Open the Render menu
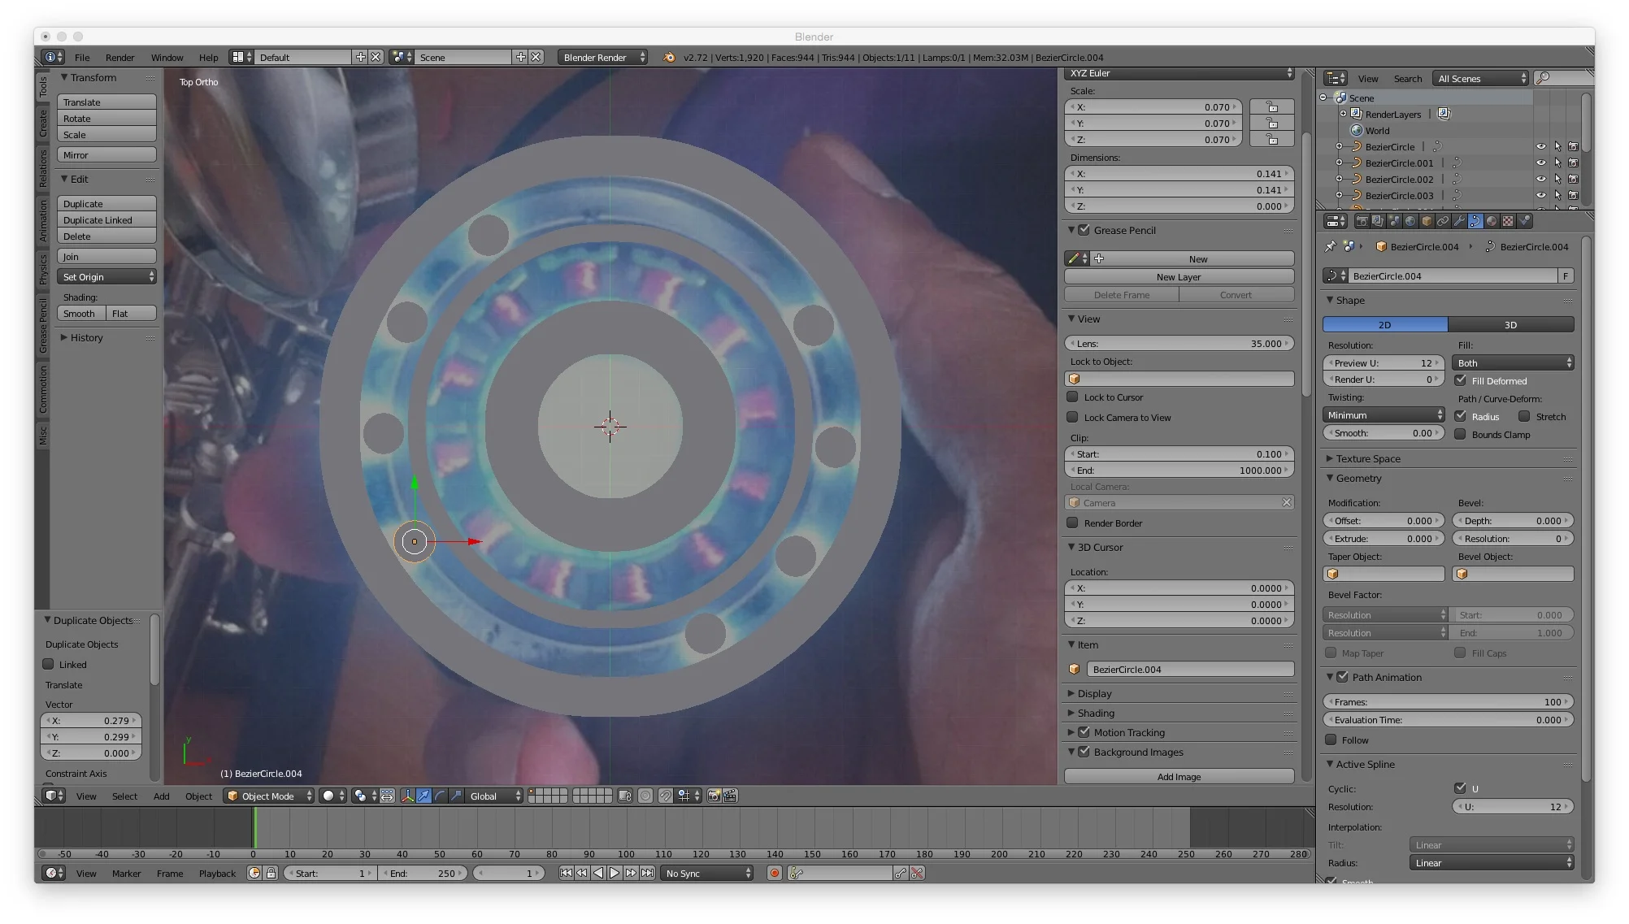1629x924 pixels. (119, 58)
